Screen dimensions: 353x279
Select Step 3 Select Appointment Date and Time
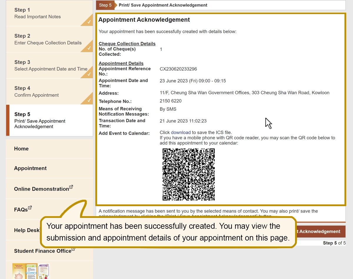[x=49, y=65]
